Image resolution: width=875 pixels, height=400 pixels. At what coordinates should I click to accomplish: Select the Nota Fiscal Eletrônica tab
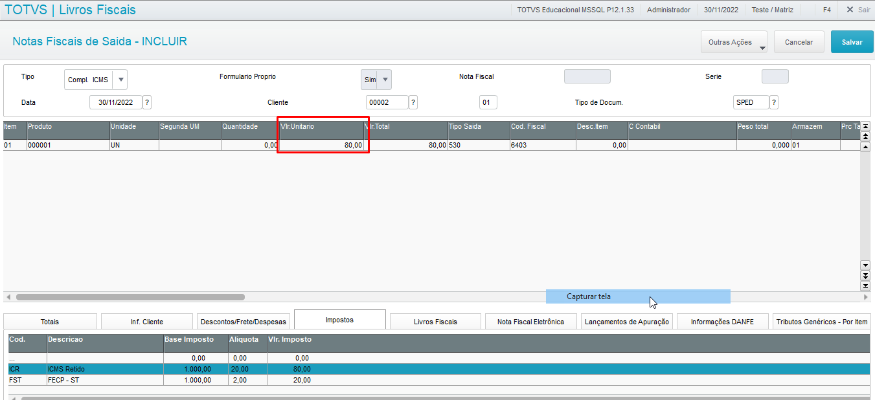pos(530,321)
